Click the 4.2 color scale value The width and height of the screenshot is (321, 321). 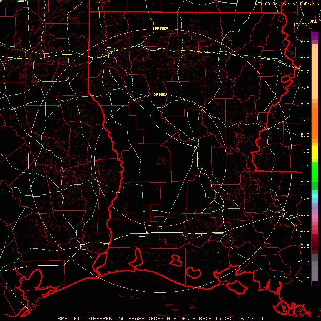(305, 151)
